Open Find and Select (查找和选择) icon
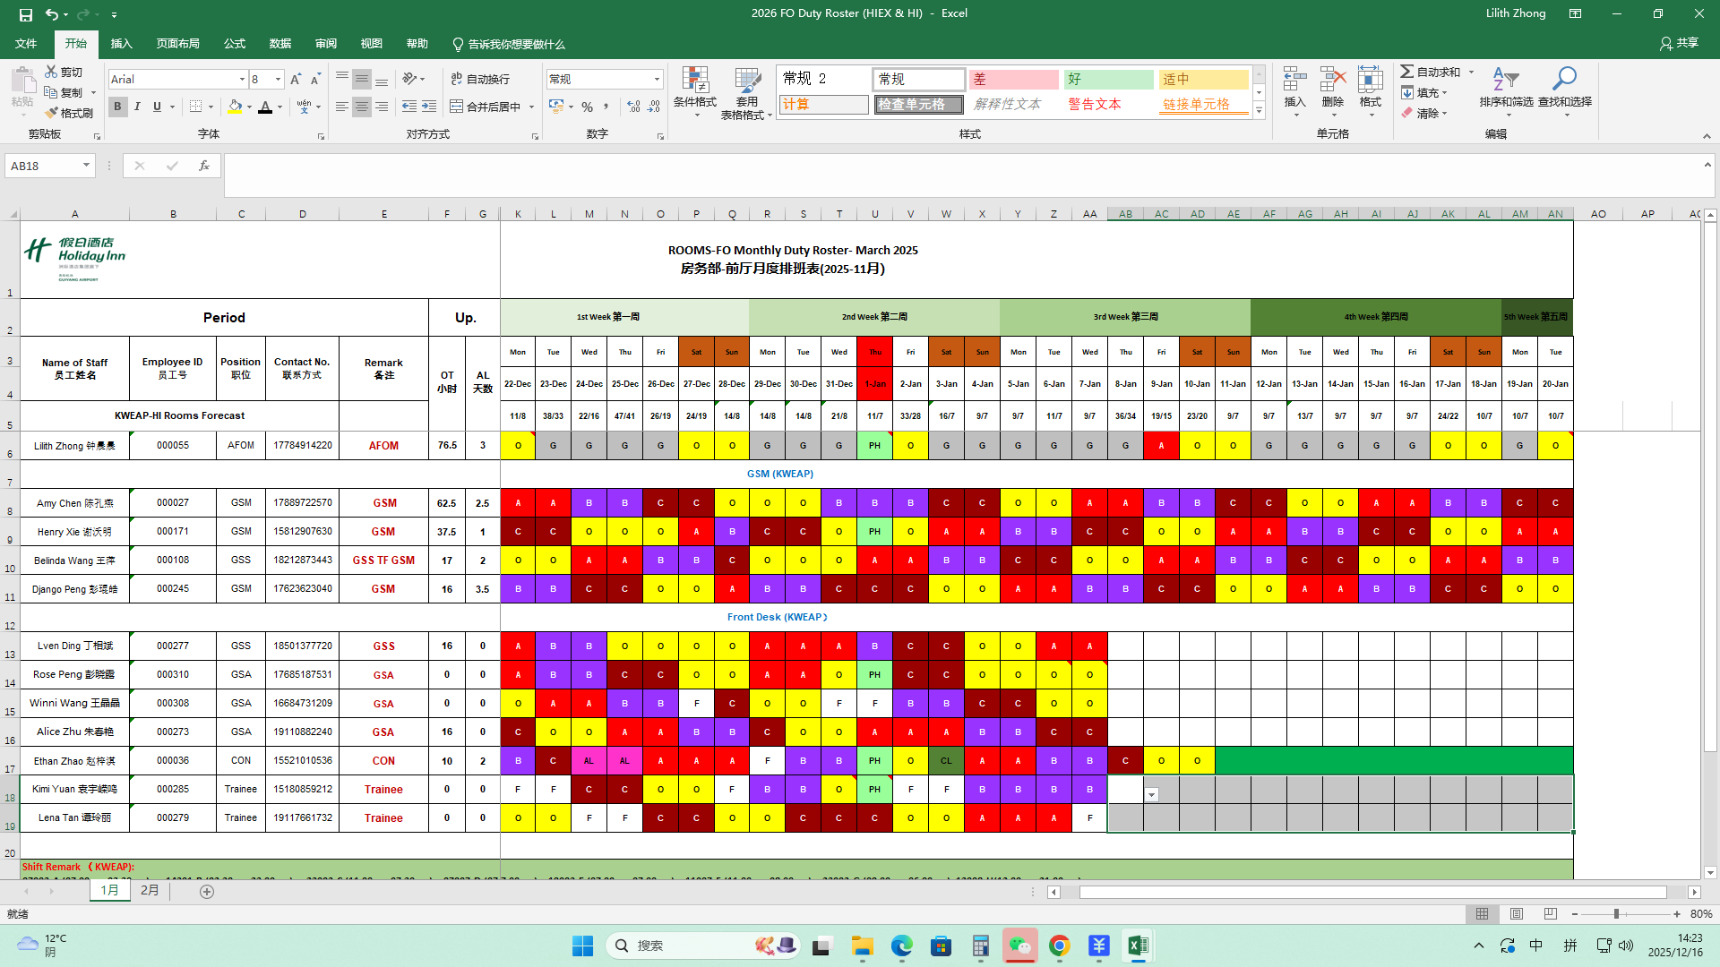 click(1564, 81)
